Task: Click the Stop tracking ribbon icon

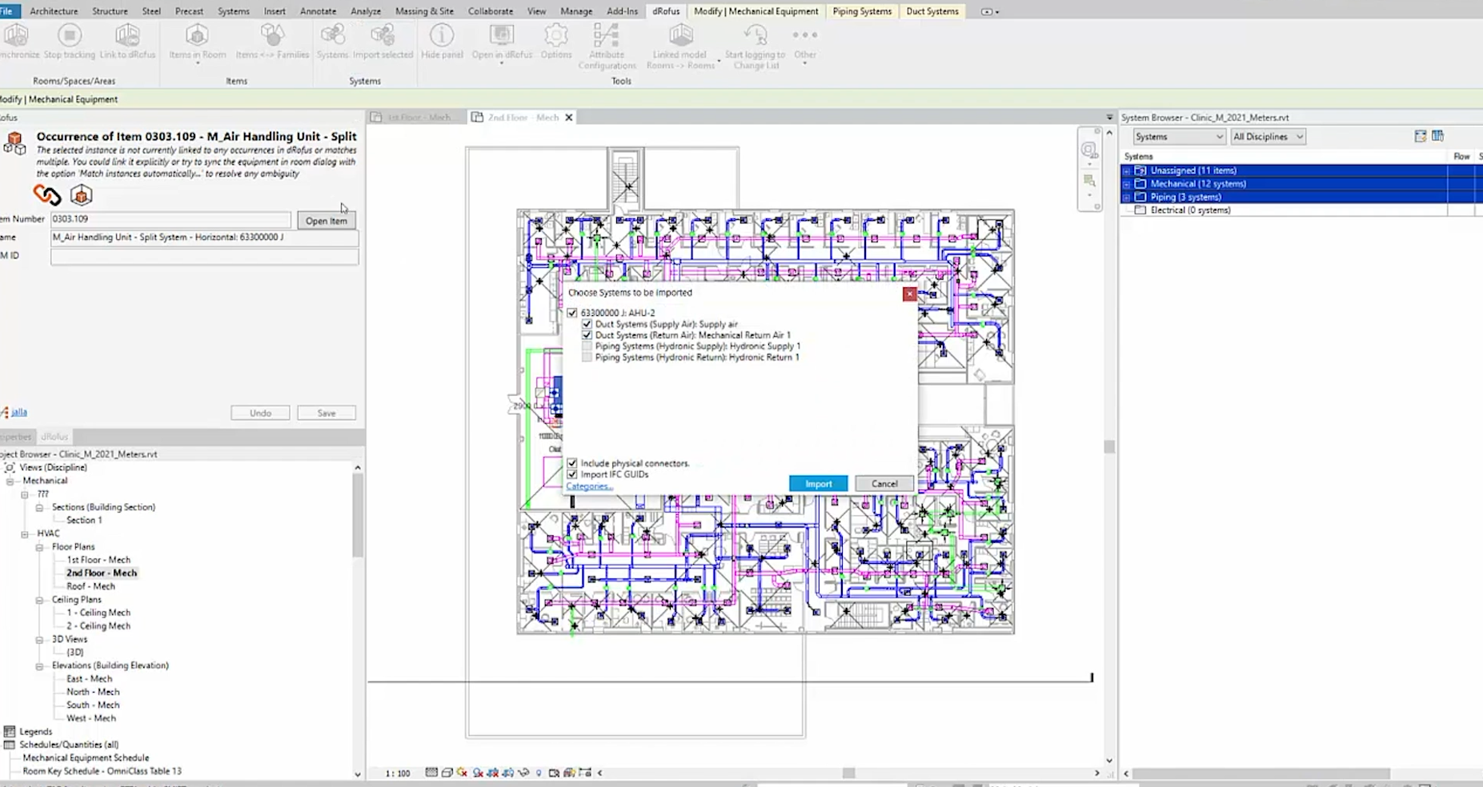Action: (x=70, y=35)
